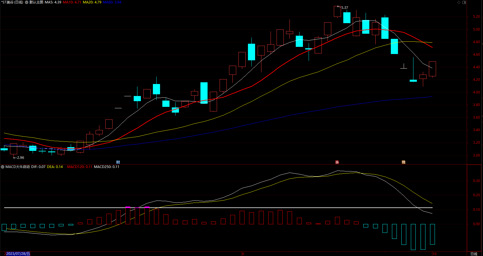Click the 0.00 MACD axis label
The image size is (483, 256).
coord(476,224)
